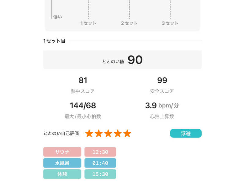Select the rest time 15:30

click(100, 174)
